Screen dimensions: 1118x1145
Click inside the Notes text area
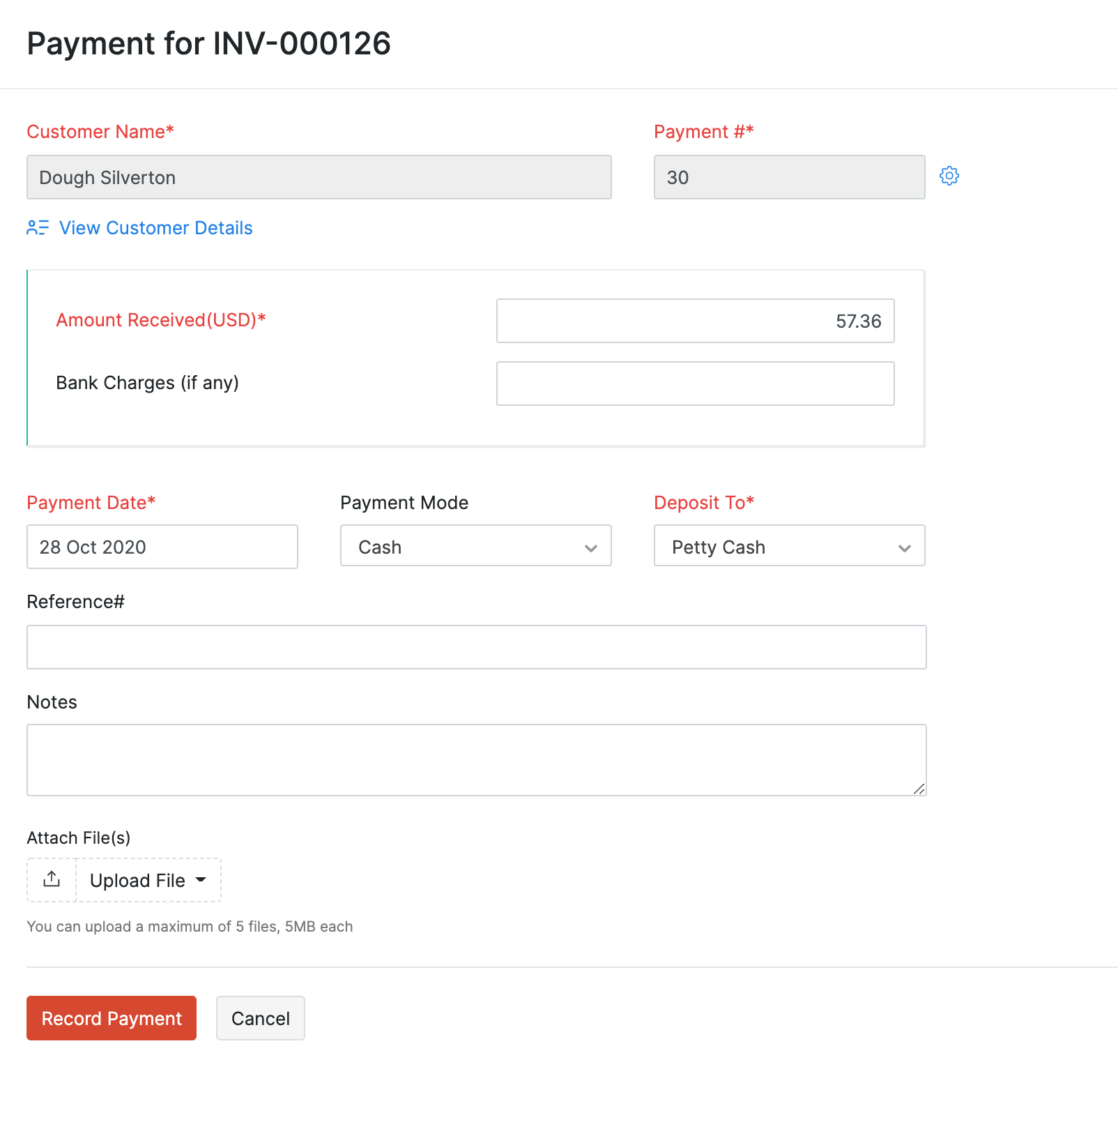pos(476,759)
